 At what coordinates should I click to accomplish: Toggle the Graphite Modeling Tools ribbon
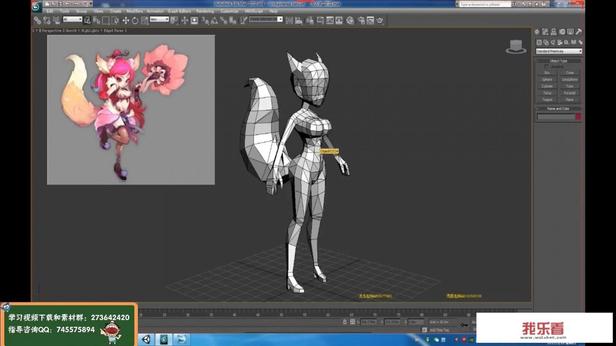click(320, 21)
